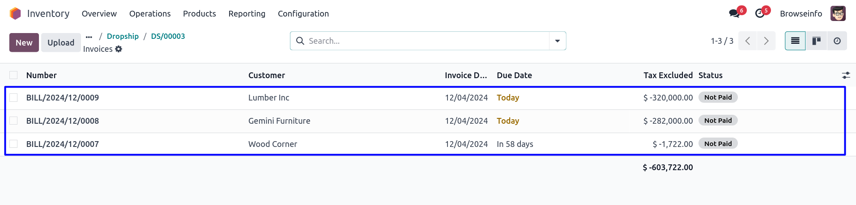Open optional columns settings icon
The height and width of the screenshot is (205, 856).
tap(846, 75)
